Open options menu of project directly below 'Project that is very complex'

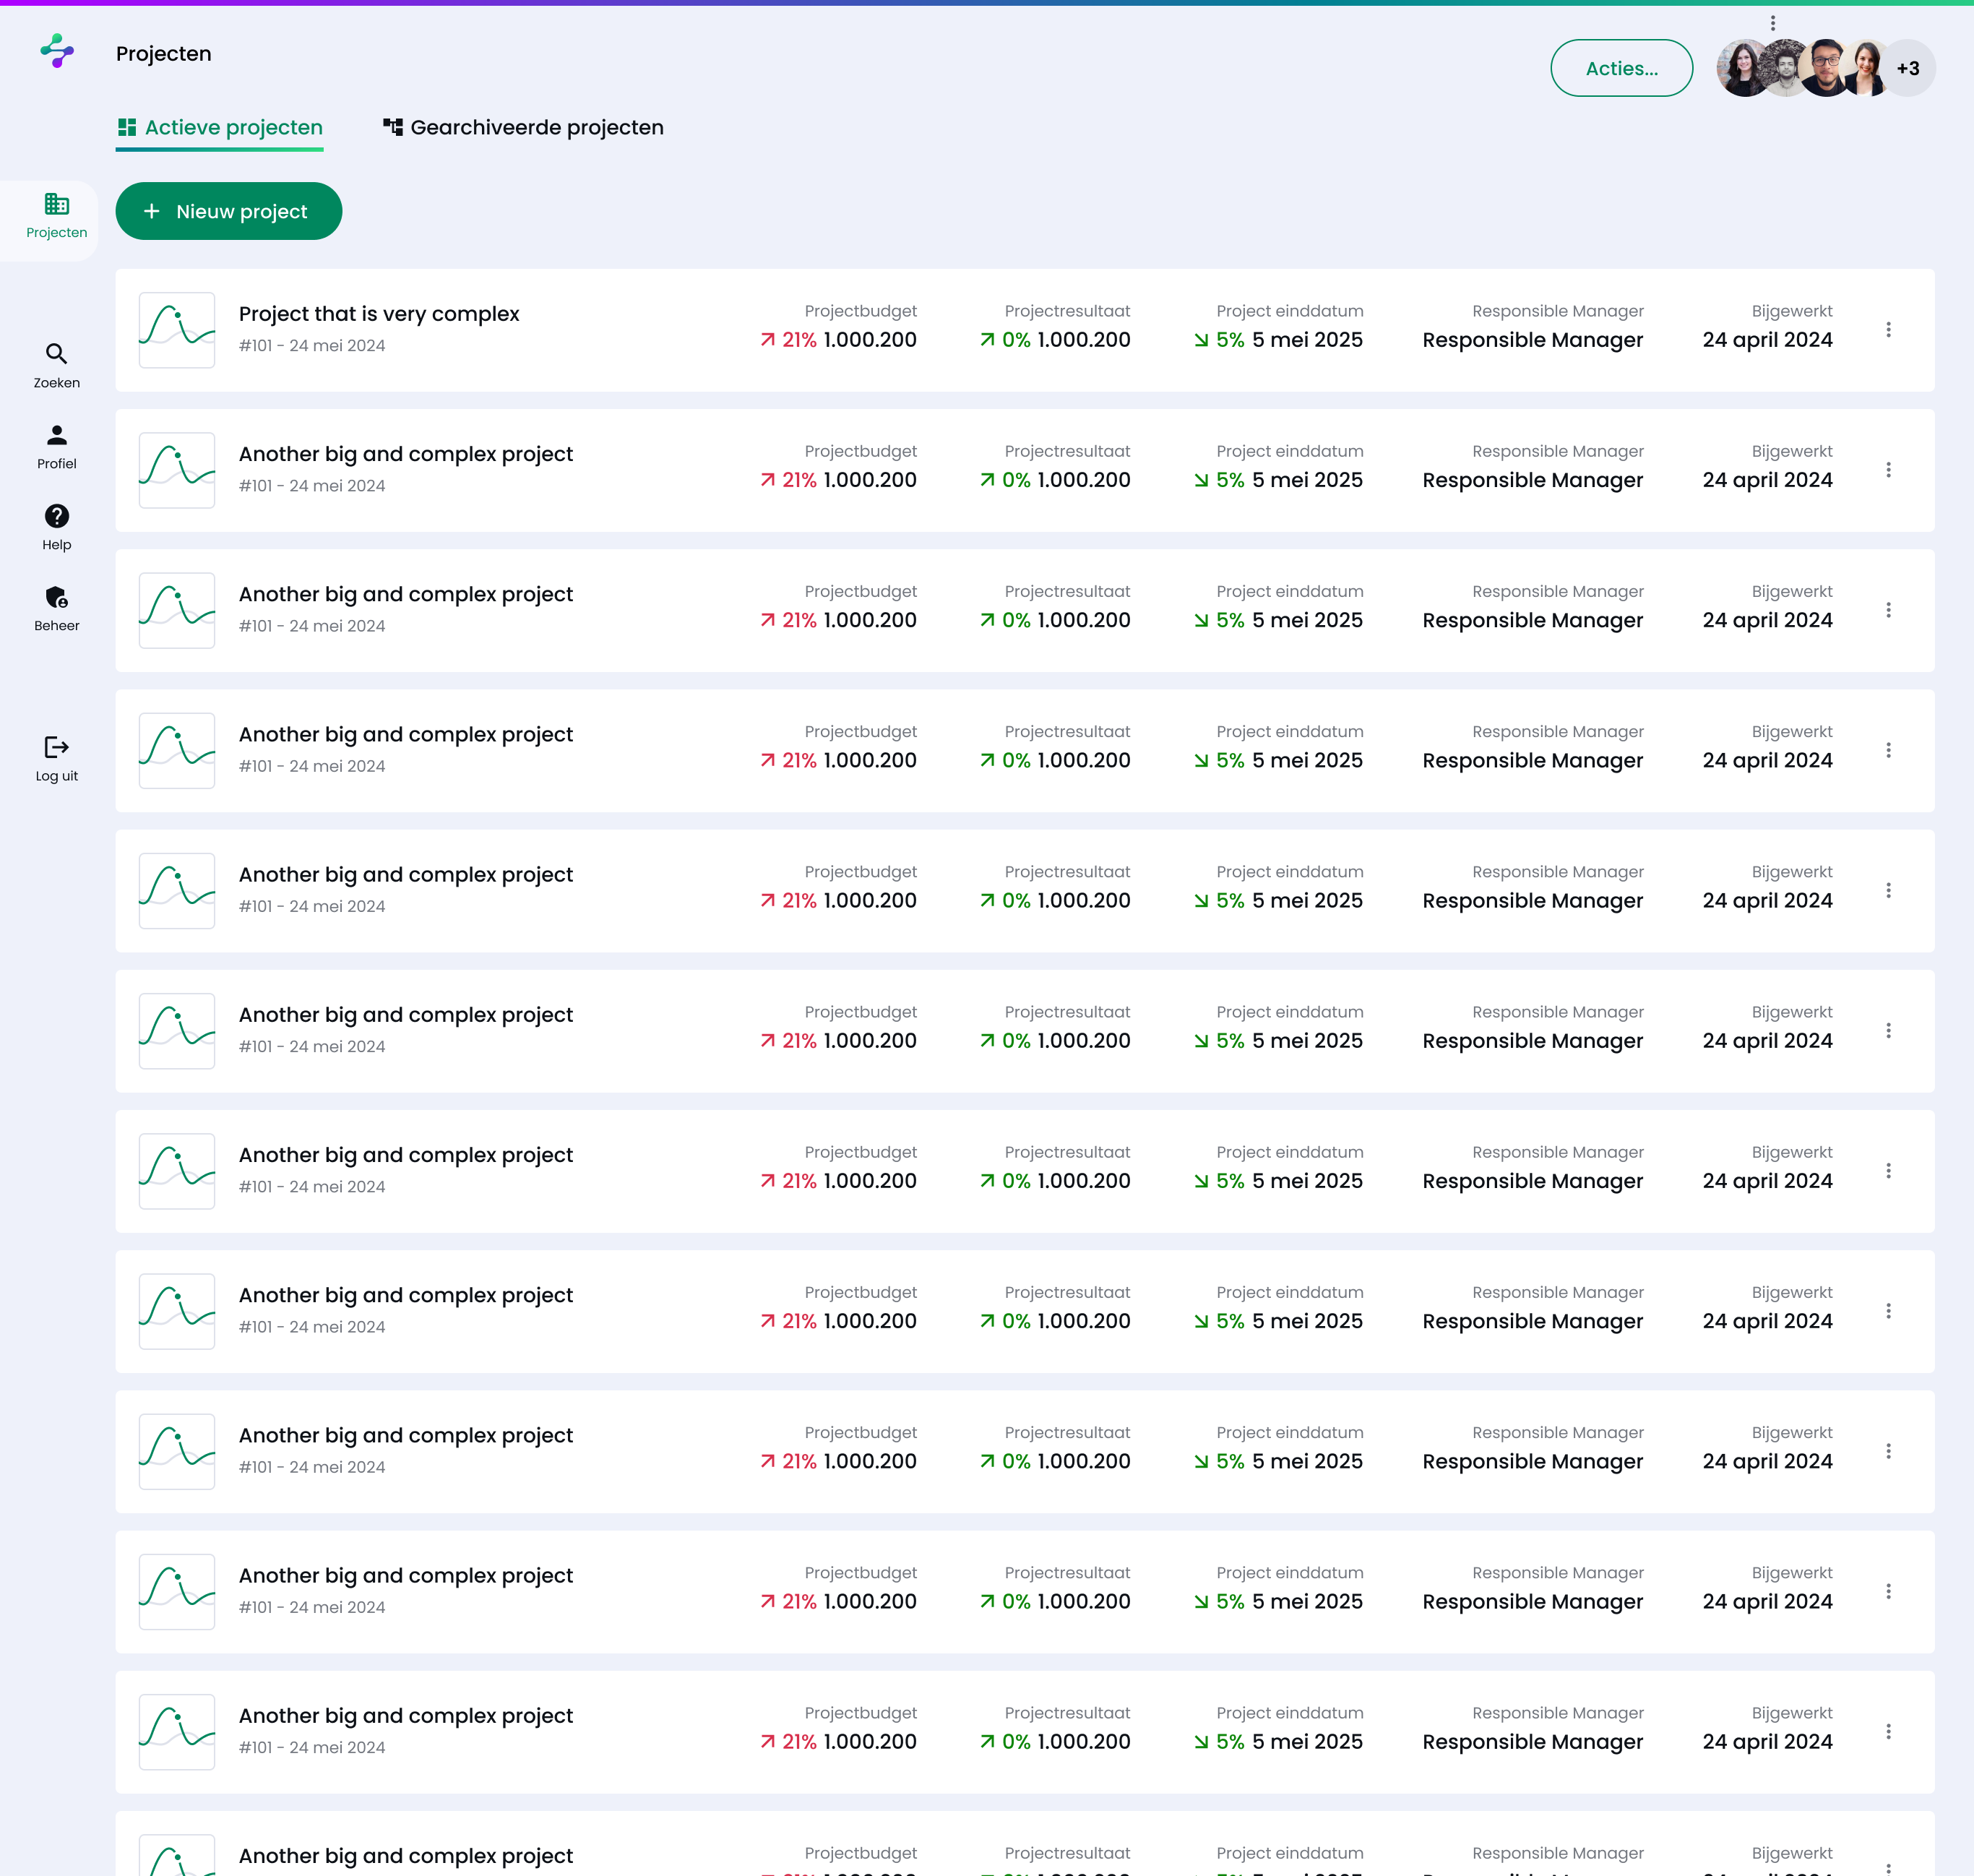(1888, 470)
